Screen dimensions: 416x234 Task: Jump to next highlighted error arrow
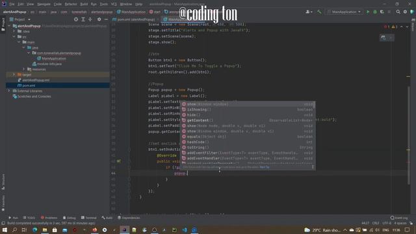click(x=407, y=27)
